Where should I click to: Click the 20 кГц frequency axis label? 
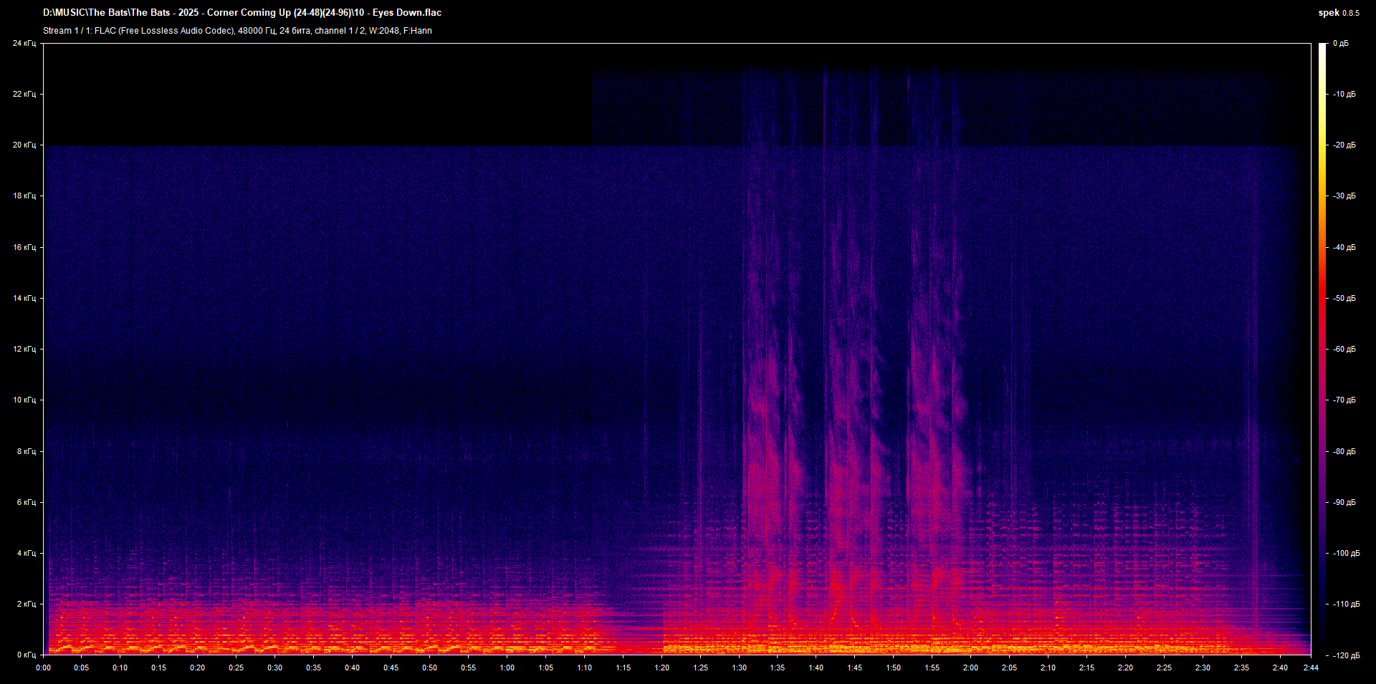coord(24,145)
